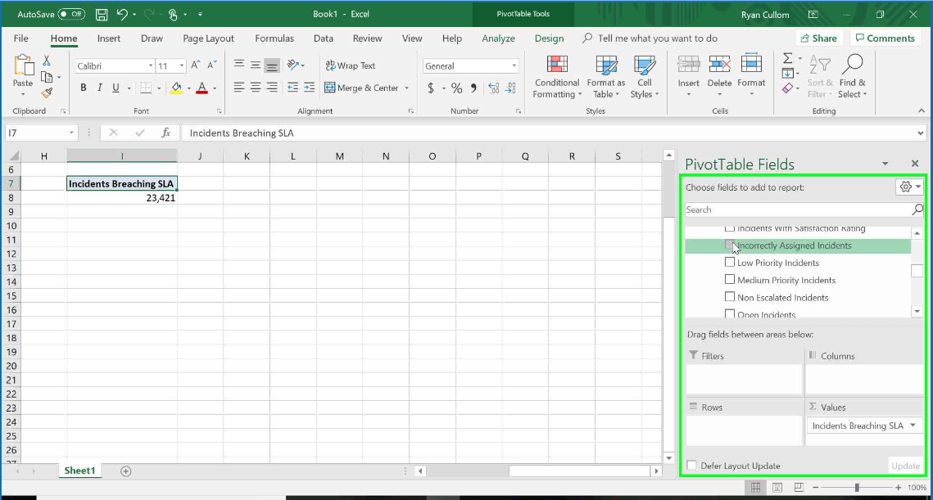Screen dimensions: 933x500
Task: Click the Comments button
Action: (x=885, y=38)
